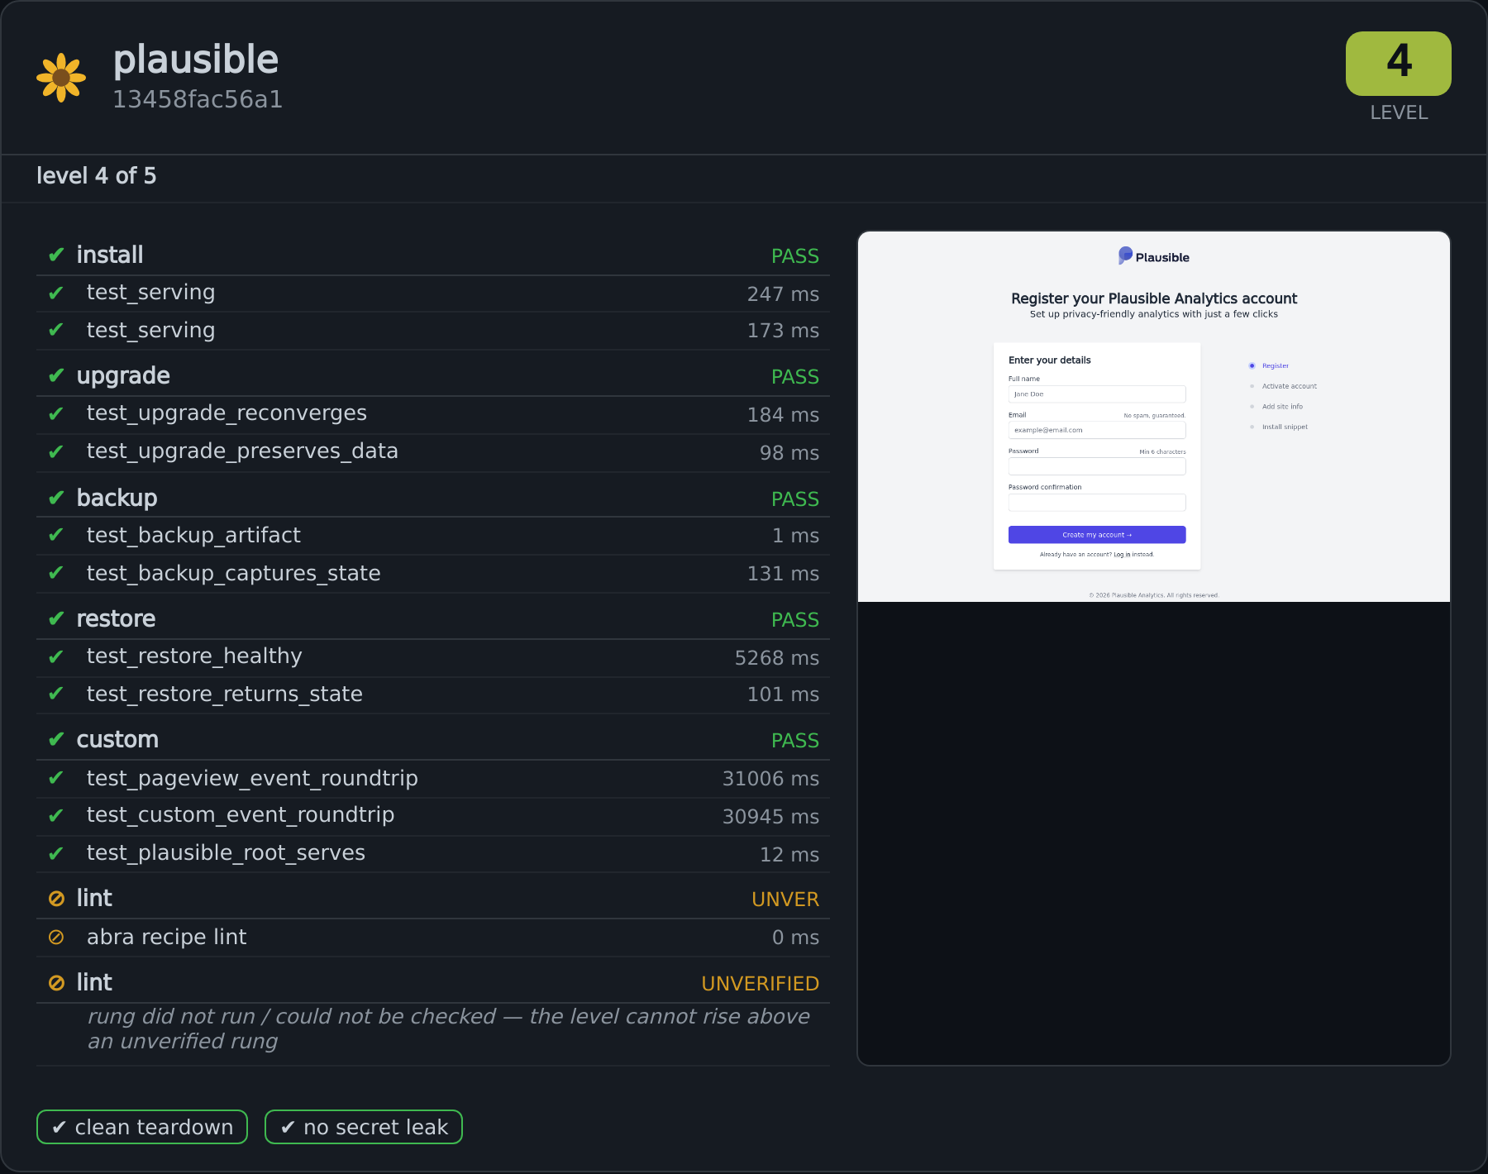The image size is (1488, 1174).
Task: Click the orange skipped icon on the UNVERIFIED lint row
Action: (x=56, y=983)
